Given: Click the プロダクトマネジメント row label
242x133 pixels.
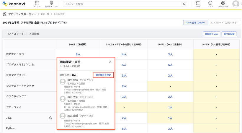Looking at the screenshot, I should (x=20, y=64).
